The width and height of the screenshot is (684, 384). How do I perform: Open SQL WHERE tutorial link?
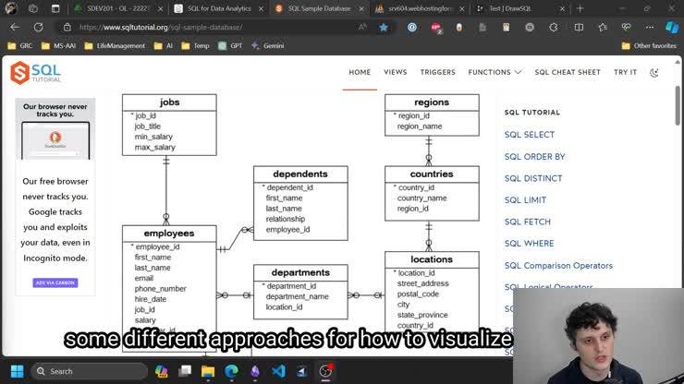coord(529,244)
